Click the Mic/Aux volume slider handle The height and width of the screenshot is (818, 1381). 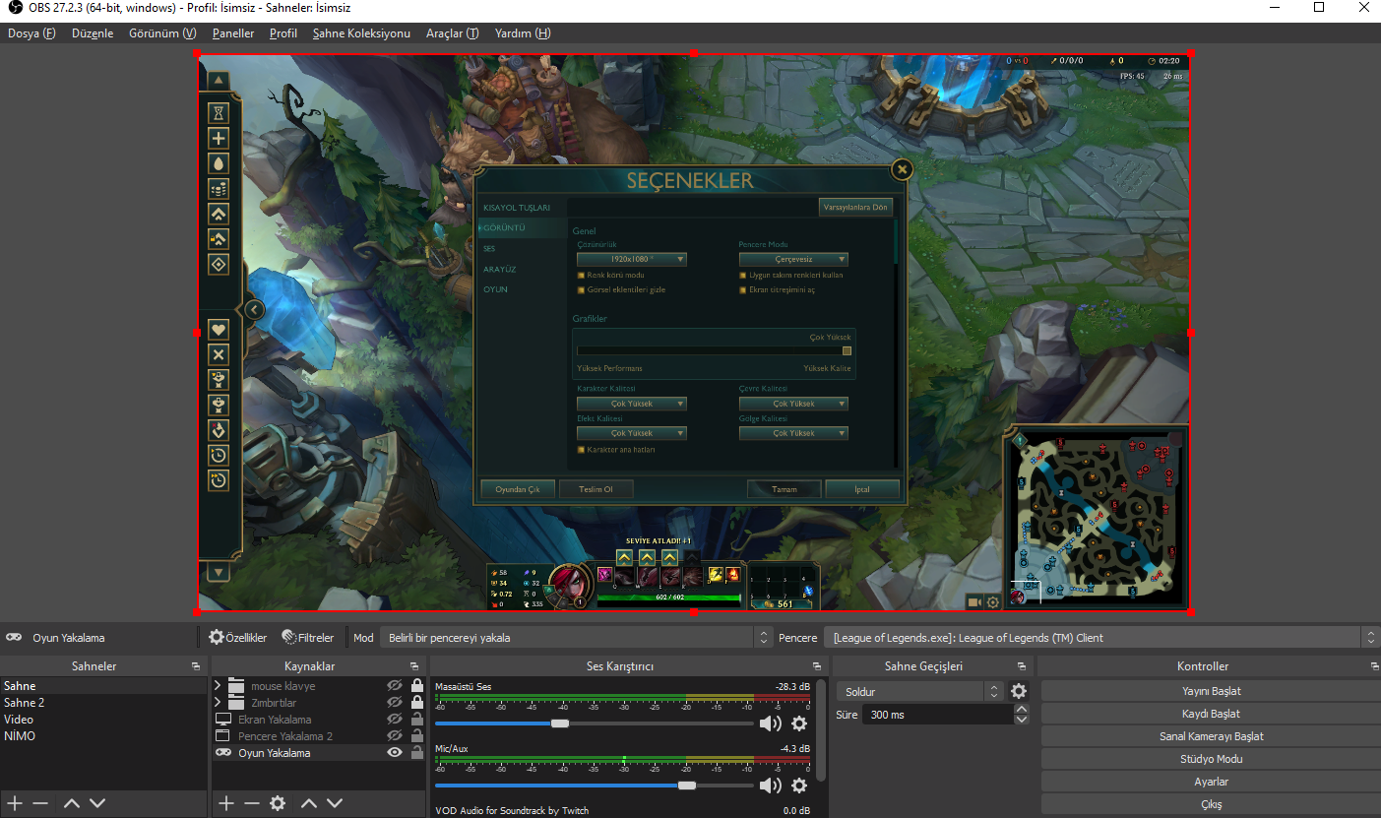(687, 786)
